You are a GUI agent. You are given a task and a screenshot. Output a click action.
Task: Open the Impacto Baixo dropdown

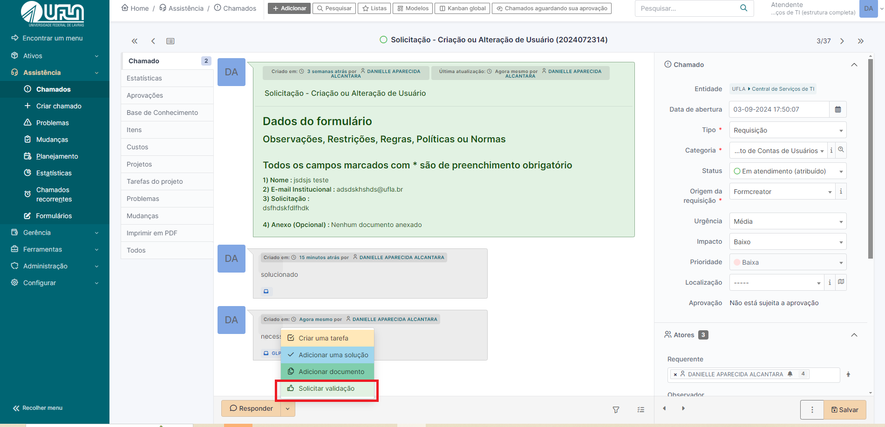pos(788,242)
